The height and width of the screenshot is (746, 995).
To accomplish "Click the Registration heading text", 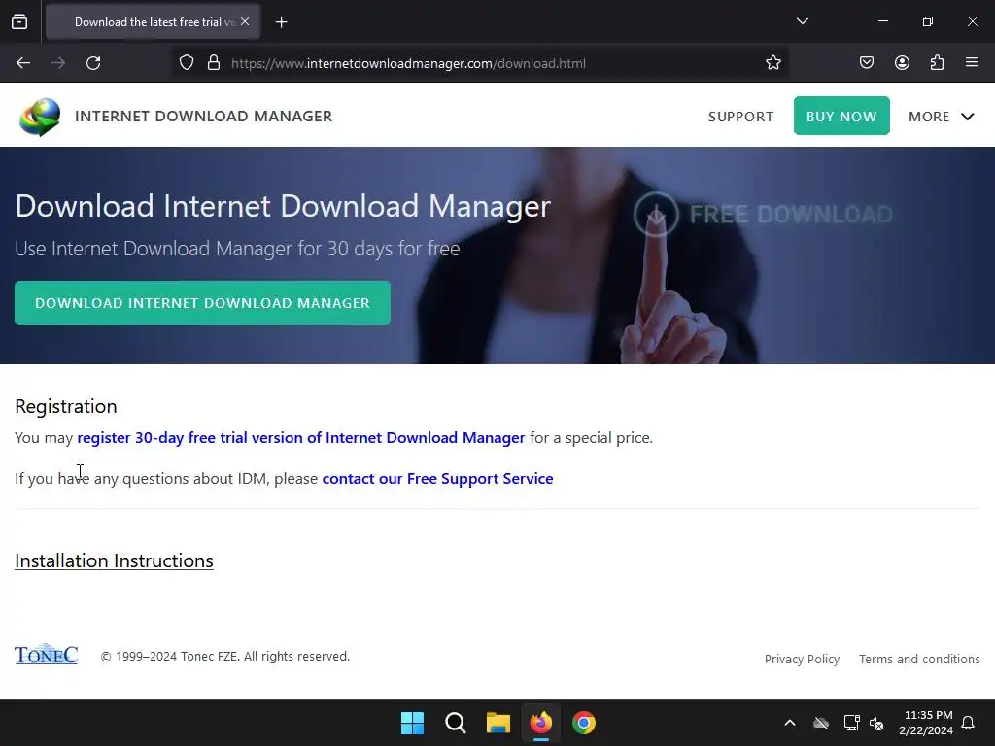I will point(66,406).
